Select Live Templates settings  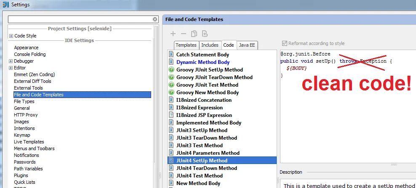(x=29, y=142)
